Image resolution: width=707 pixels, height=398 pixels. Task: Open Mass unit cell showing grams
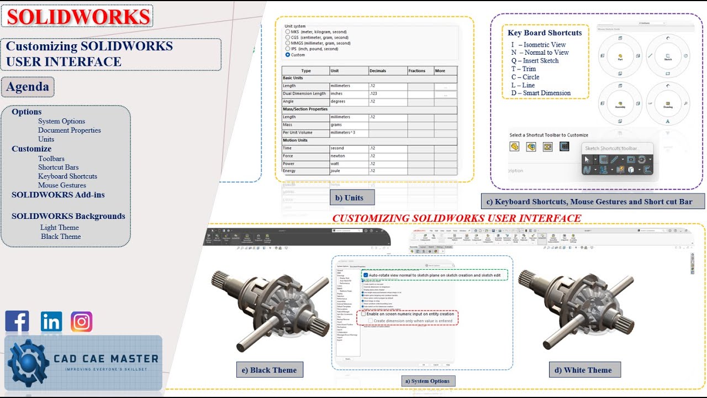click(349, 125)
